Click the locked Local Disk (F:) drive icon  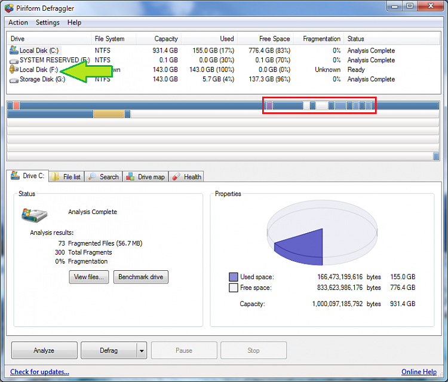[x=14, y=69]
